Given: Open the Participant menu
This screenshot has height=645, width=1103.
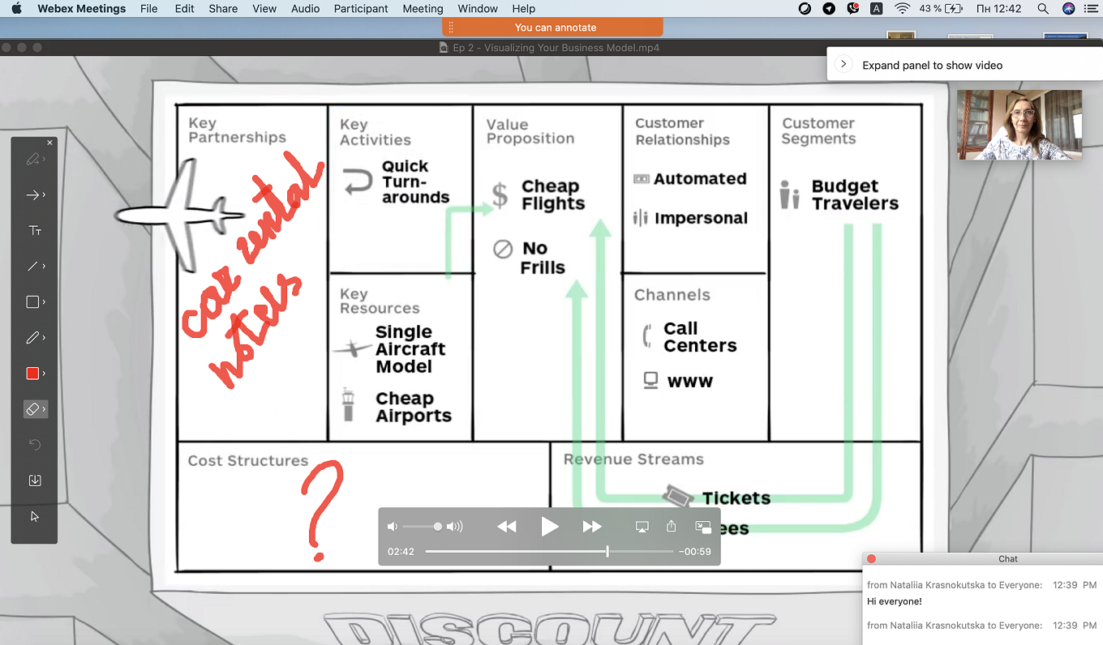Looking at the screenshot, I should point(361,9).
